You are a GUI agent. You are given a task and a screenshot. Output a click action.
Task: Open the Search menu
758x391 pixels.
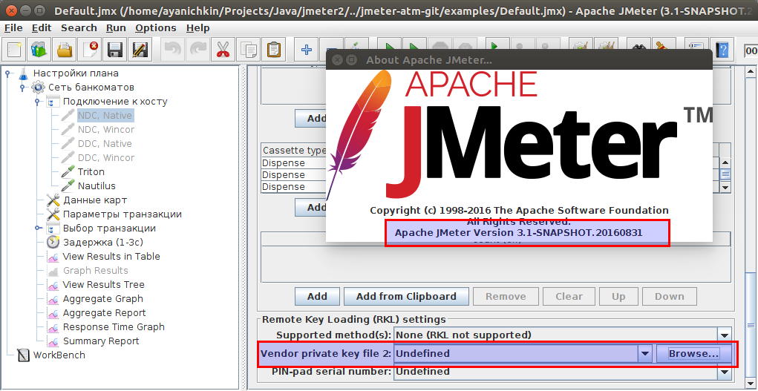79,28
